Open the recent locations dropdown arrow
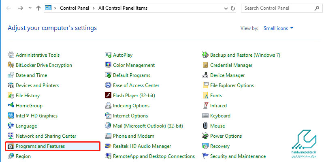Image resolution: width=324 pixels, height=162 pixels. click(x=30, y=8)
